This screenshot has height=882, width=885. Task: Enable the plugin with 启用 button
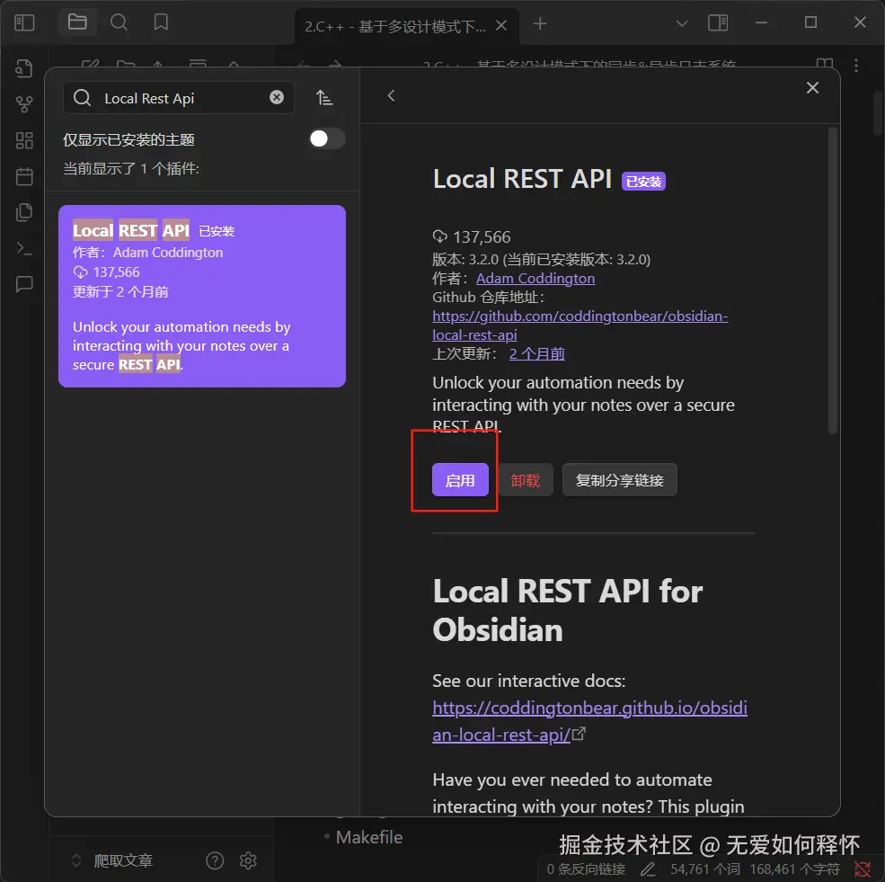click(x=460, y=480)
